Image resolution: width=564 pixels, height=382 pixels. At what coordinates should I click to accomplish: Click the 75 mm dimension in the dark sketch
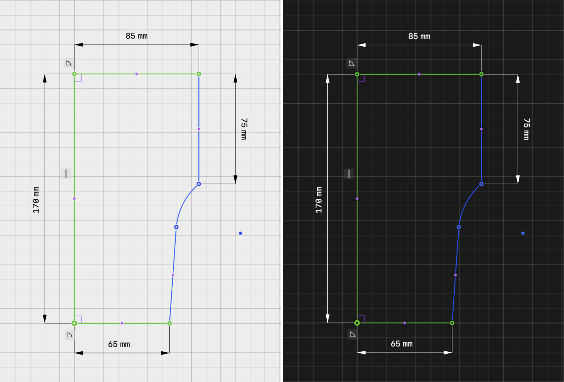tap(526, 129)
